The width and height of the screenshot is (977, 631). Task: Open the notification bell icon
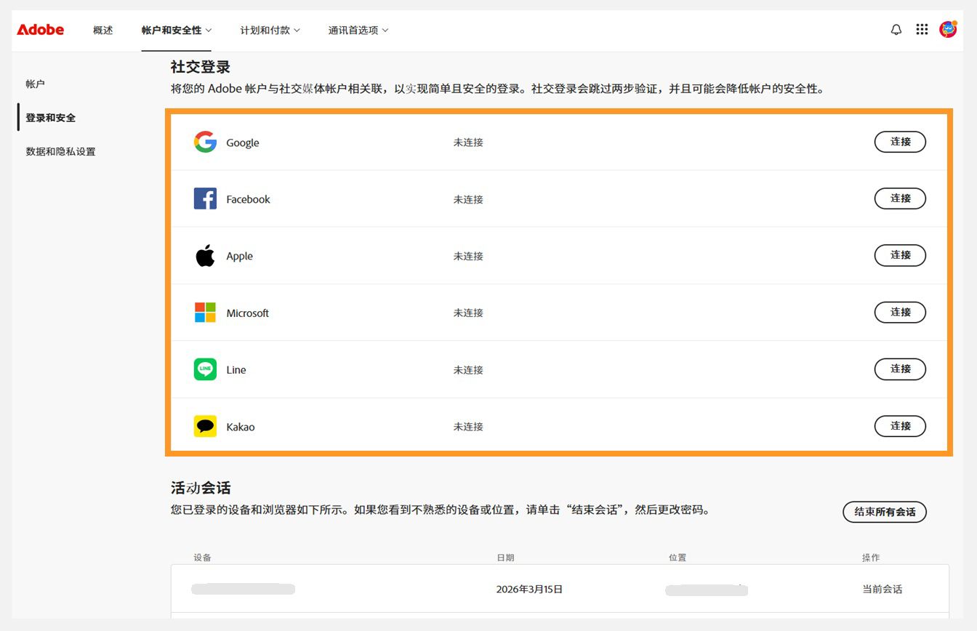[x=896, y=29]
